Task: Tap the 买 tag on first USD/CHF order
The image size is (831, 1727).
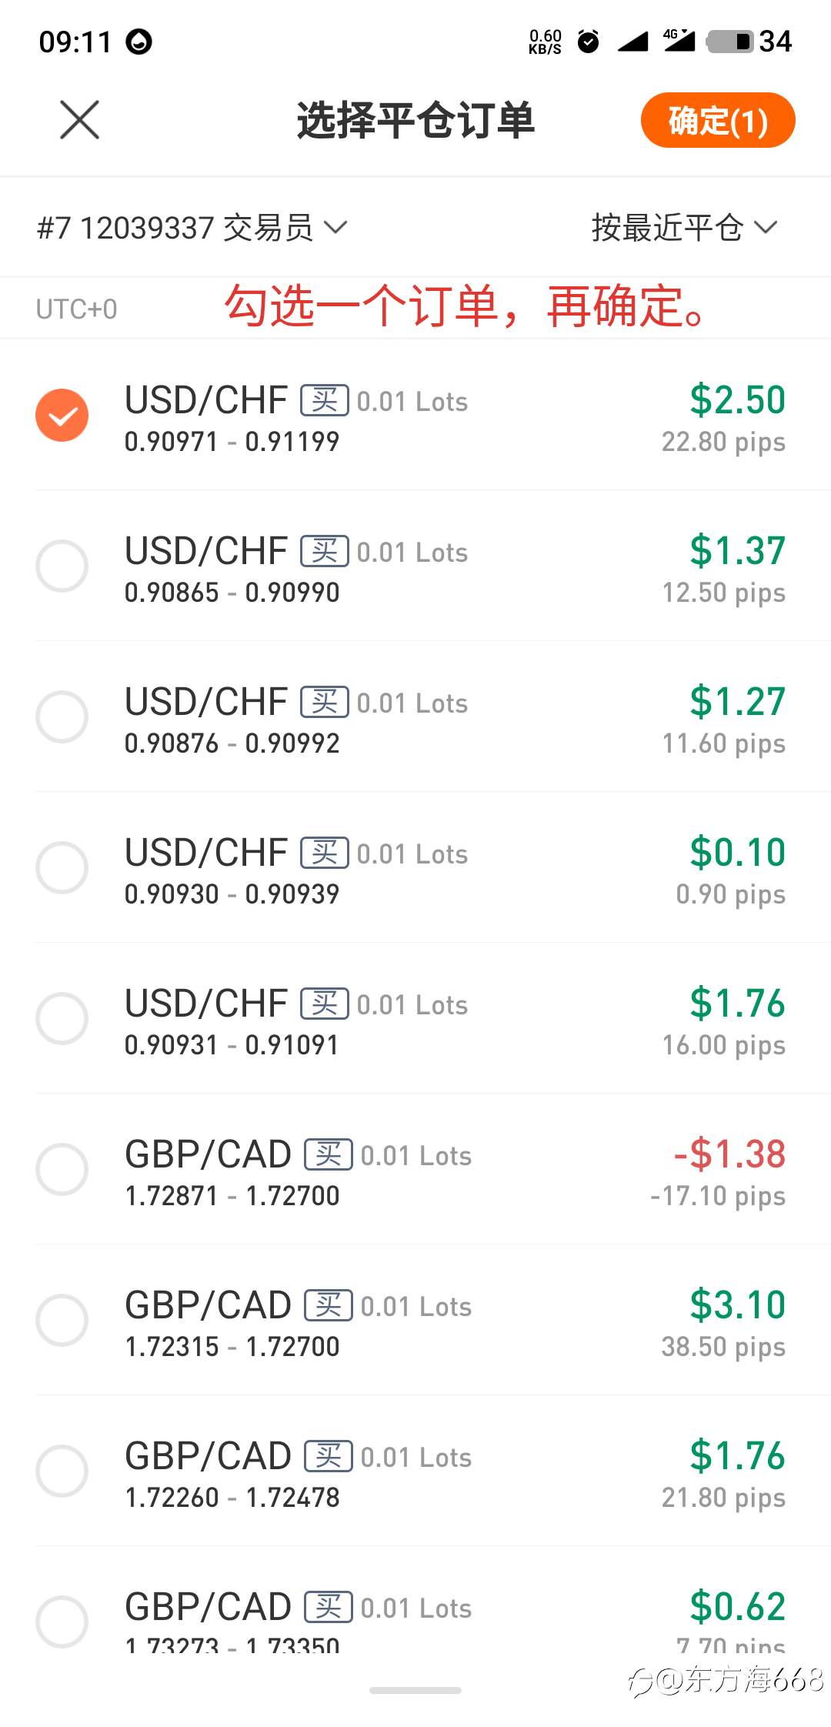Action: point(325,400)
